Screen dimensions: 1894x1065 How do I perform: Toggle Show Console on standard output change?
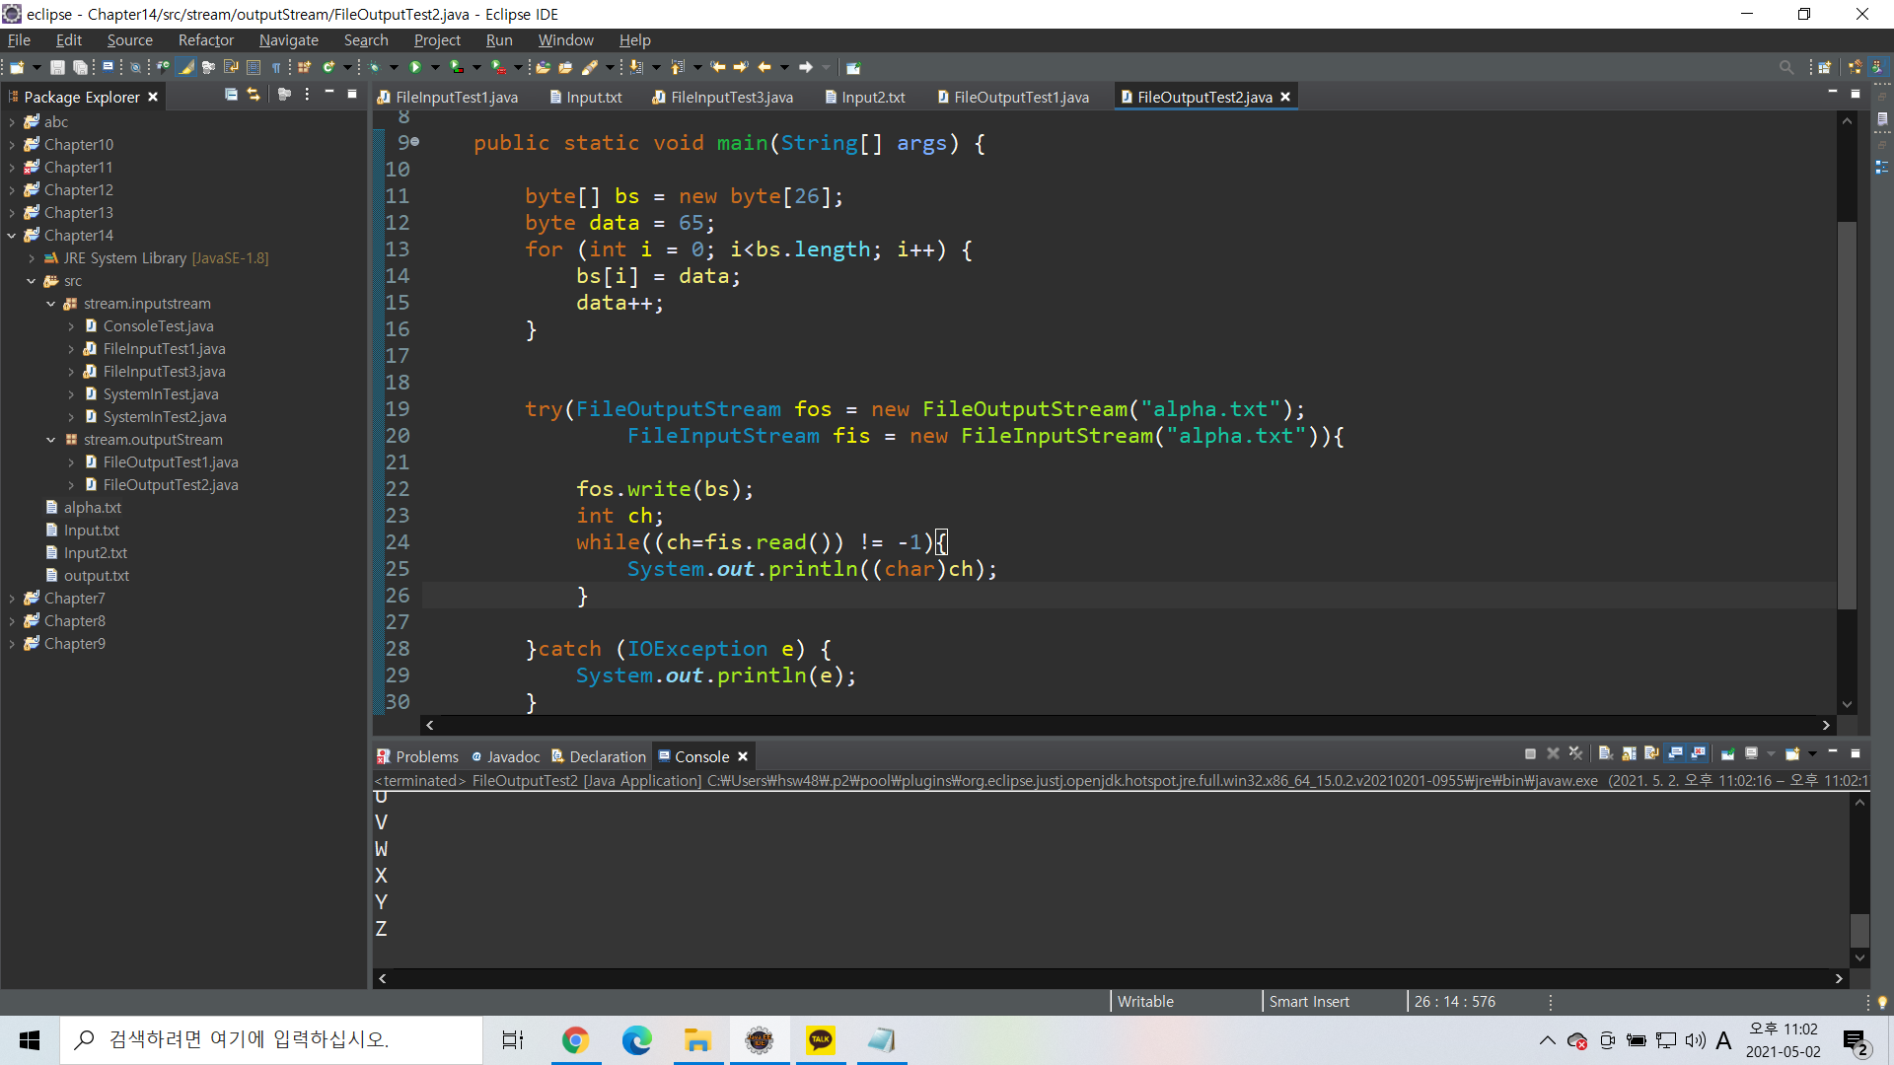point(1675,753)
